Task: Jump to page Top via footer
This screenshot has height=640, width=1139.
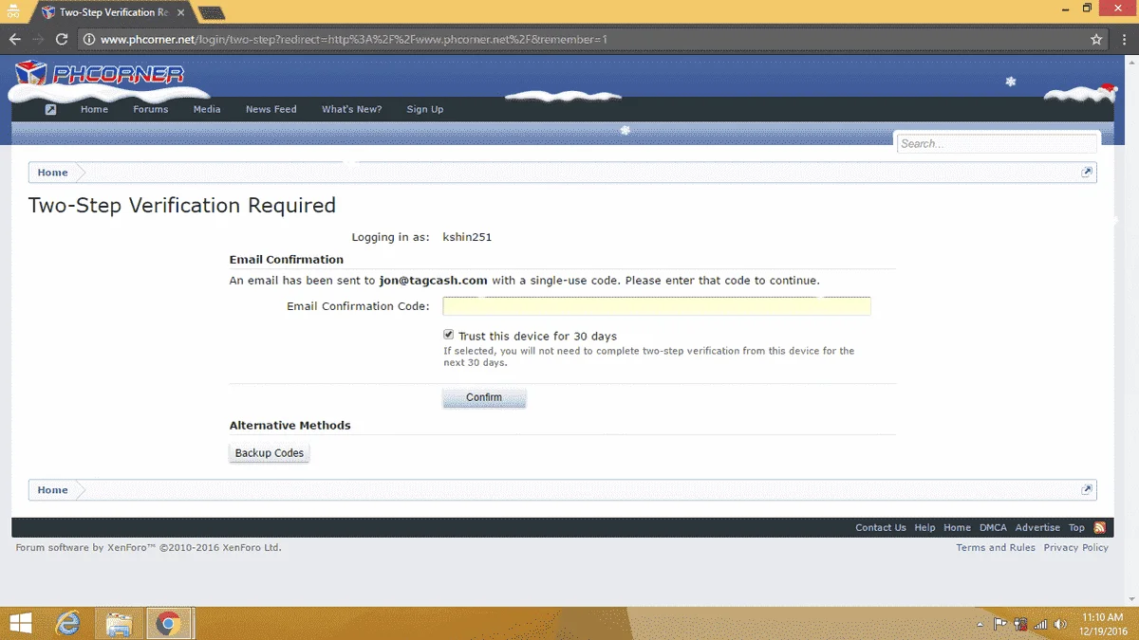Action: pos(1076,528)
